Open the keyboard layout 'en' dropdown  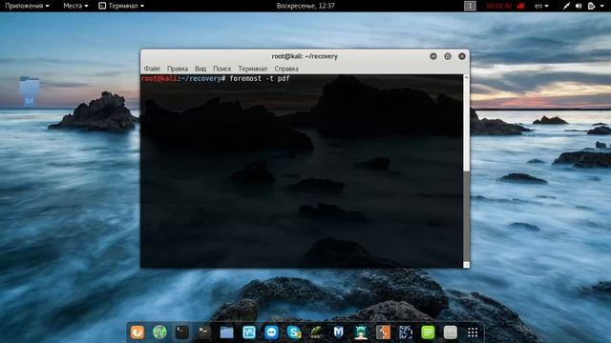click(541, 6)
